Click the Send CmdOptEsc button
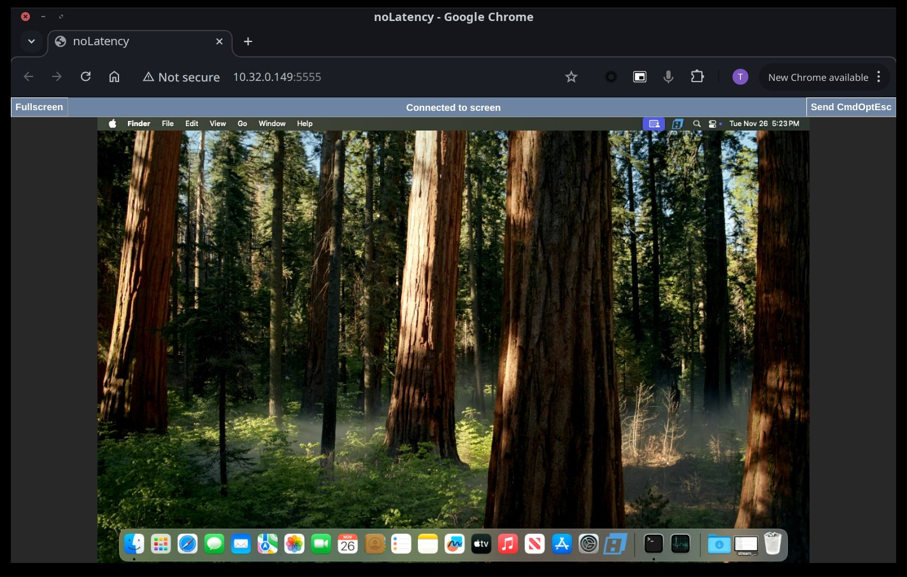This screenshot has height=577, width=907. click(x=851, y=107)
